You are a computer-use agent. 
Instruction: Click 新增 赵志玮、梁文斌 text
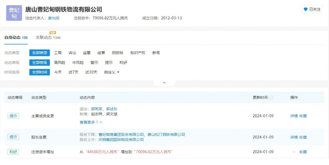pyautogui.click(x=98, y=114)
